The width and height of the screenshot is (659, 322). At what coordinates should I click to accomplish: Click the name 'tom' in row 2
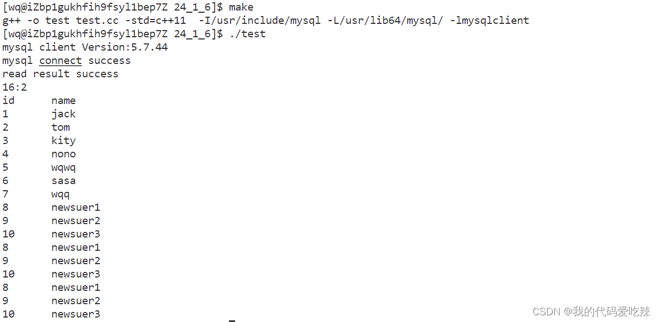coord(61,127)
